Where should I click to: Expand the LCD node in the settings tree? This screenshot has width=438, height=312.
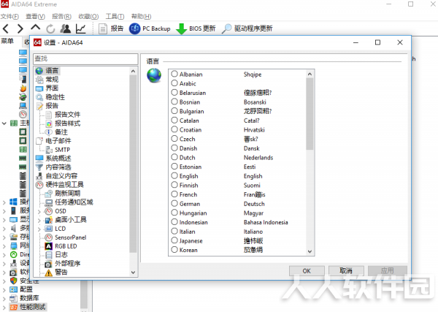click(39, 229)
